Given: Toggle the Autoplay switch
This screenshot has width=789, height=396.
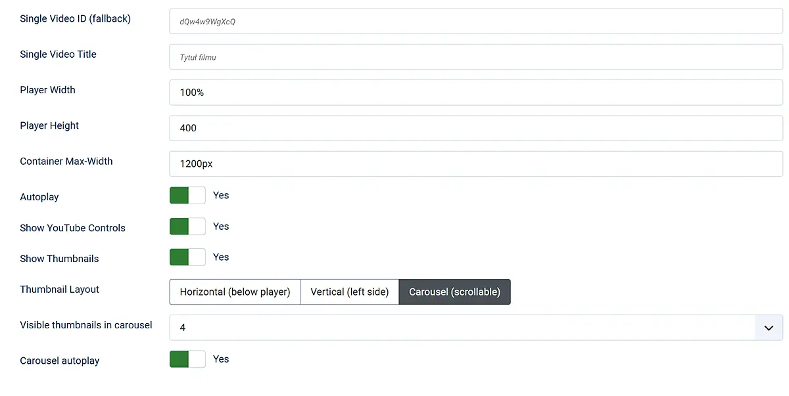Looking at the screenshot, I should click(187, 196).
